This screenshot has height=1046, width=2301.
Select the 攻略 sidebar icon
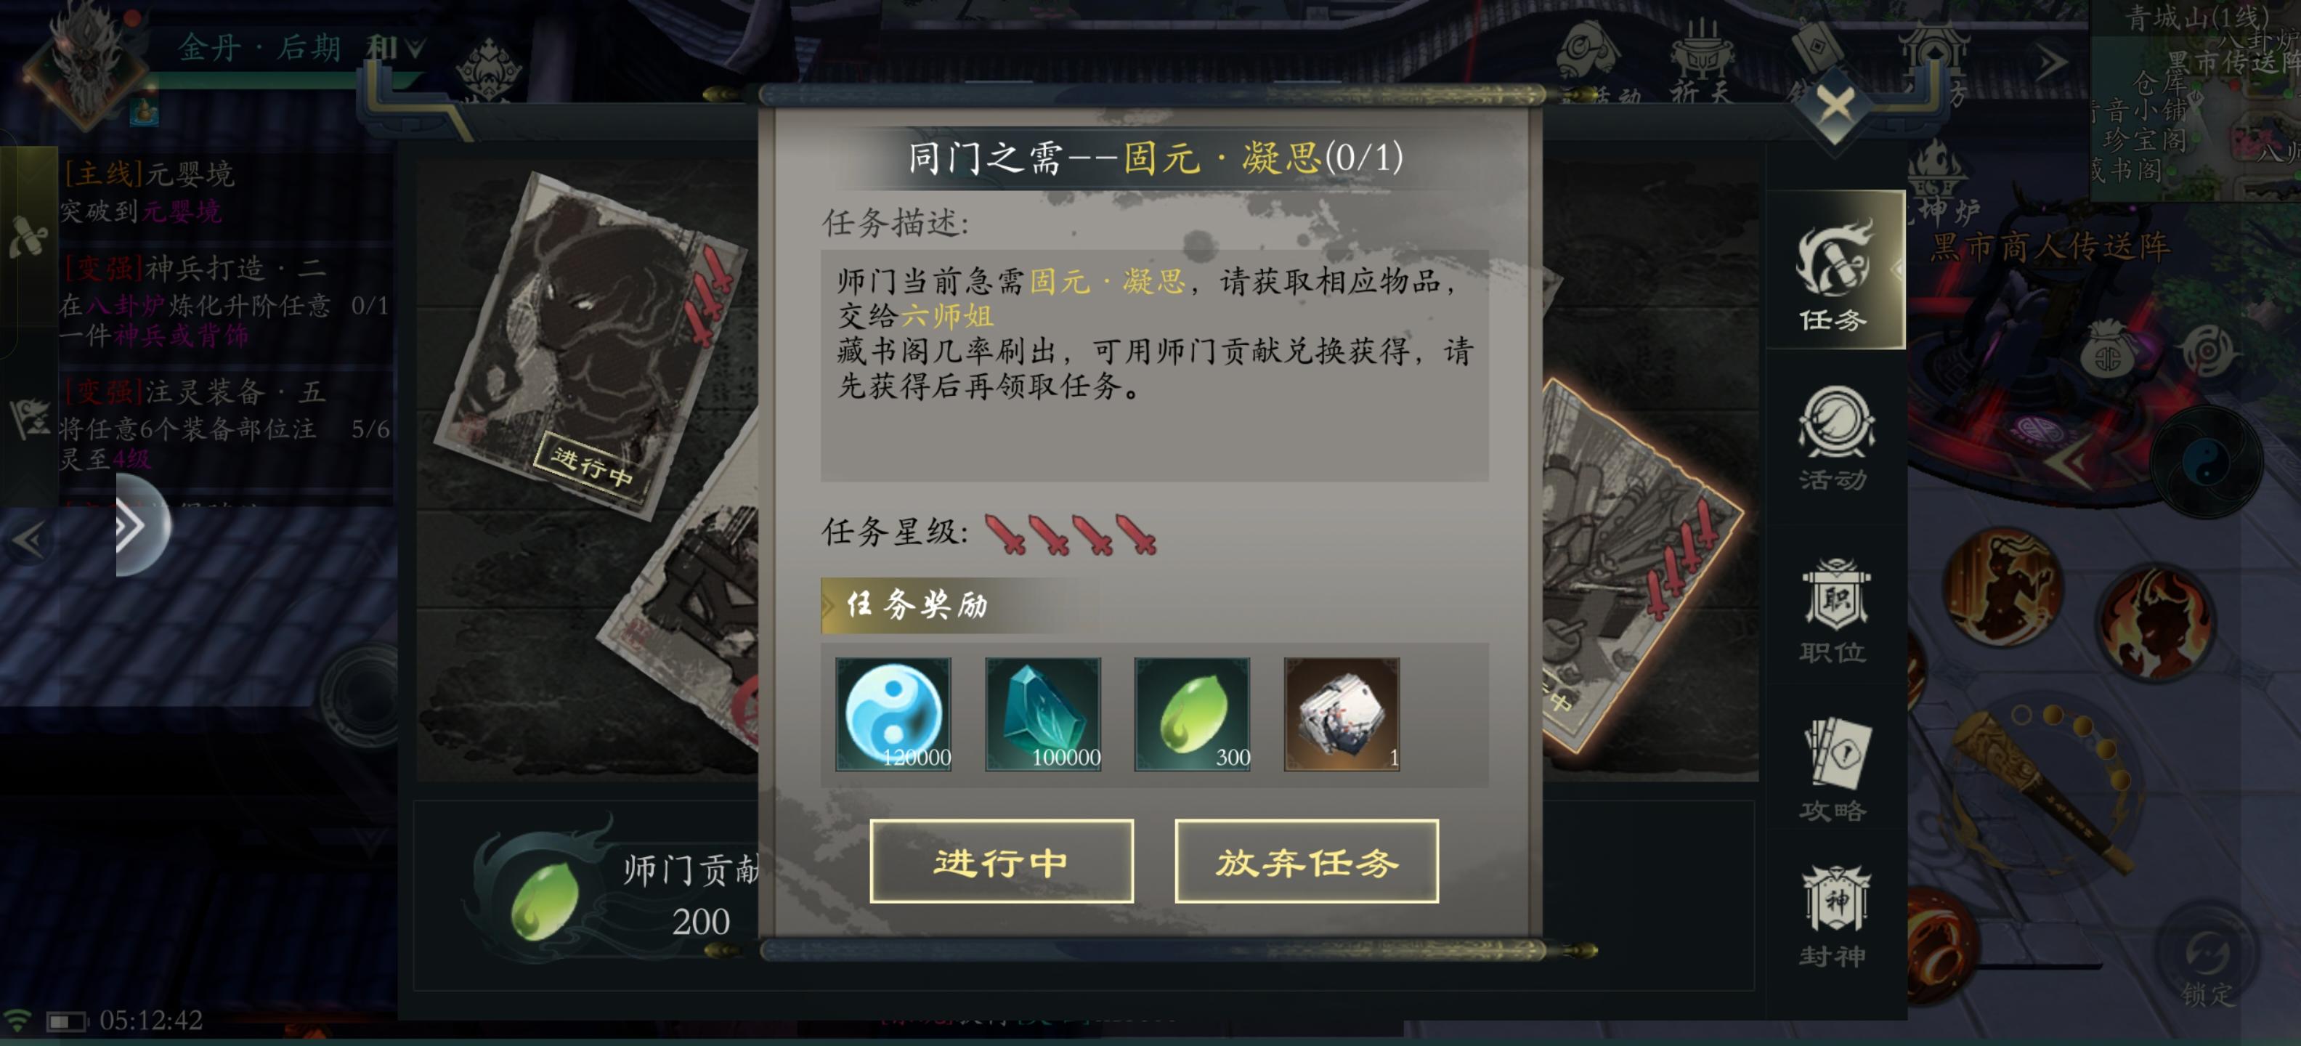click(x=1834, y=770)
